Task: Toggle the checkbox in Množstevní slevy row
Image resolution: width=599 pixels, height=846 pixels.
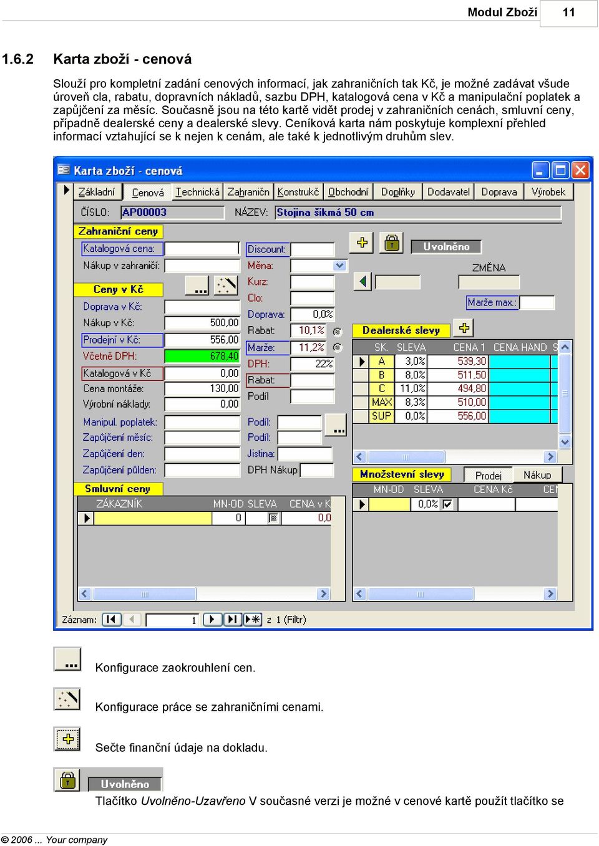Action: [x=447, y=504]
